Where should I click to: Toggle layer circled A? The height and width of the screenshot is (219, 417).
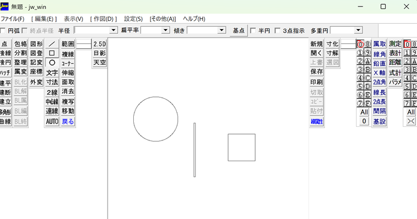[367, 61]
